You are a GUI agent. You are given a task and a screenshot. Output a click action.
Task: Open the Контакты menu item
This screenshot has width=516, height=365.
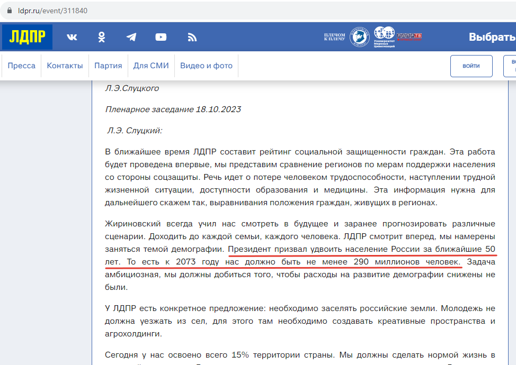[x=65, y=66]
